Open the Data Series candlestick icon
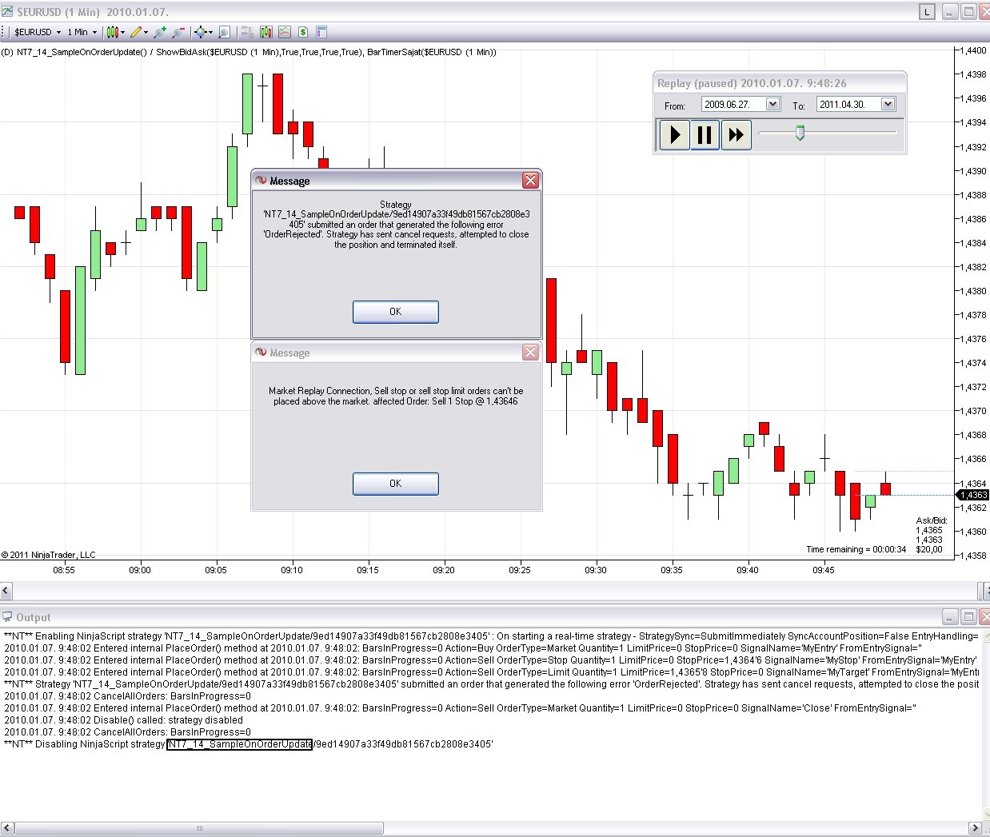This screenshot has width=990, height=837. click(x=265, y=32)
